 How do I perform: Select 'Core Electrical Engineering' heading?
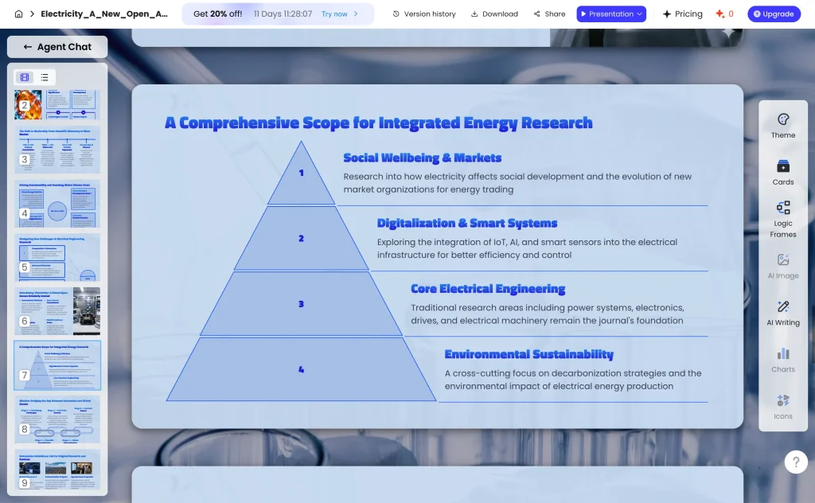tap(488, 289)
